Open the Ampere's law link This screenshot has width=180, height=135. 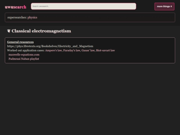tap(53, 50)
